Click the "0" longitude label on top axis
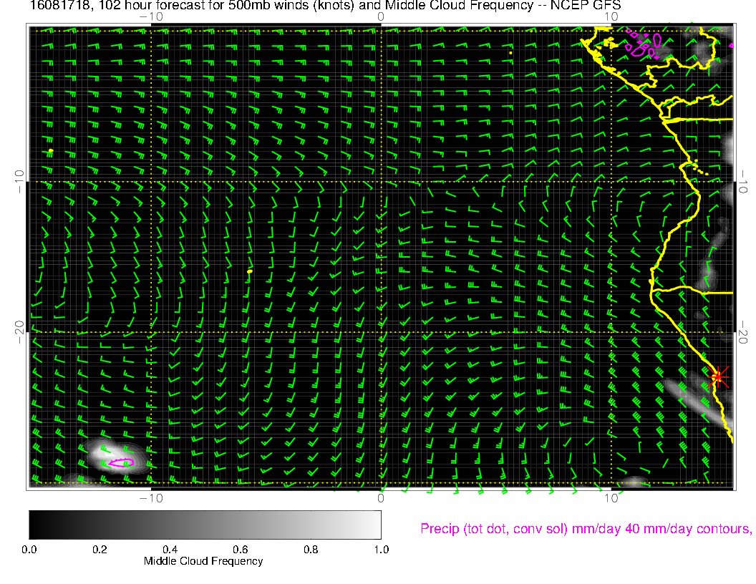Image resolution: width=756 pixels, height=584 pixels. pos(381,16)
